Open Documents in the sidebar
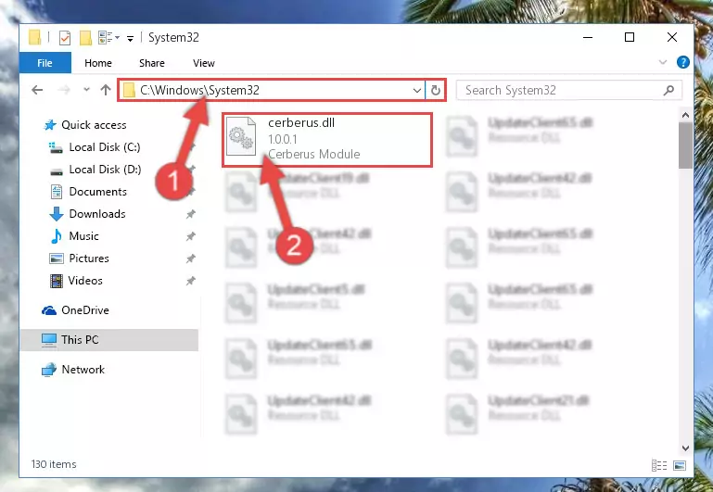 pyautogui.click(x=97, y=192)
